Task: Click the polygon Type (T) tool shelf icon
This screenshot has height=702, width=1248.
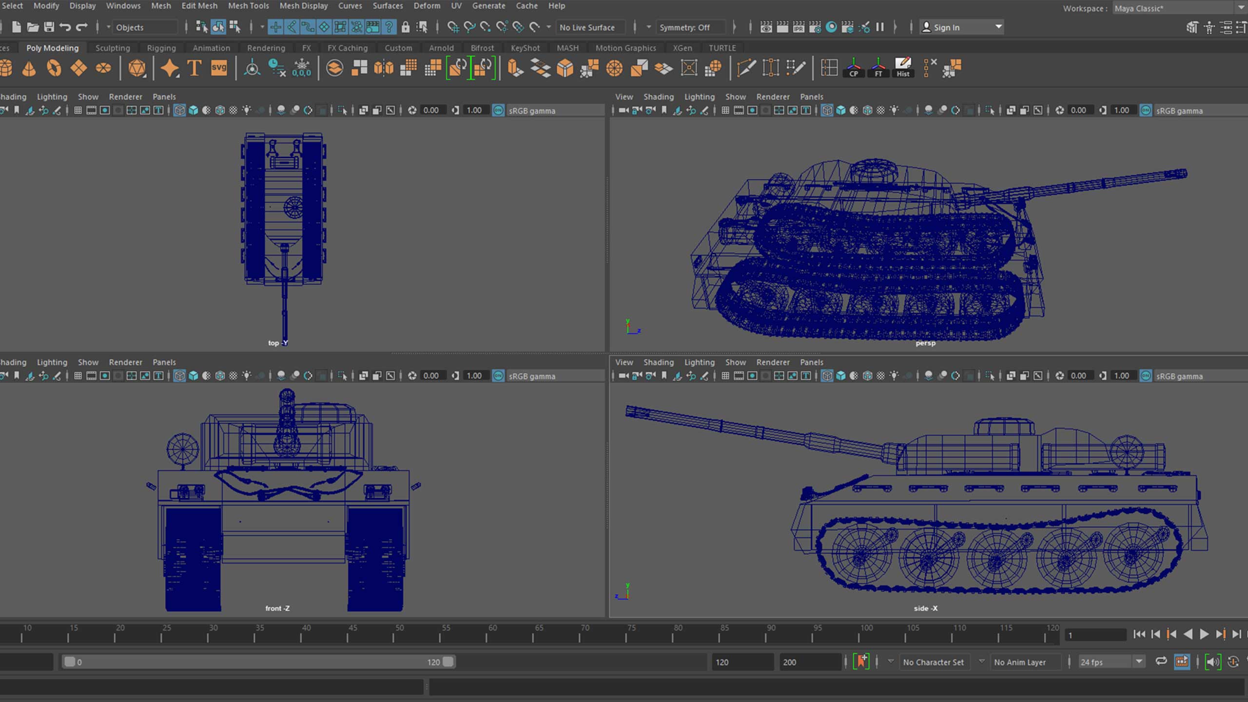Action: coord(194,68)
